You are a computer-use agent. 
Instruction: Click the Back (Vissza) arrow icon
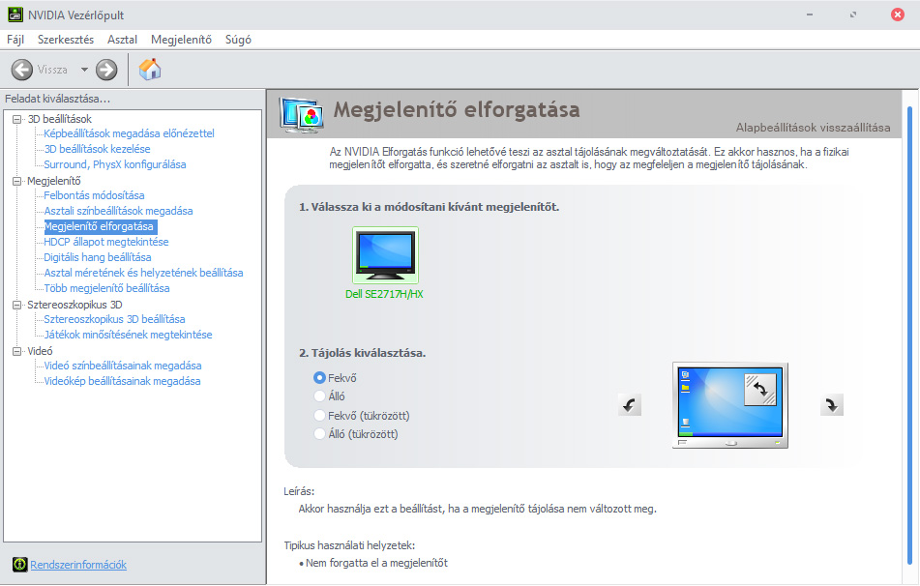pos(22,70)
